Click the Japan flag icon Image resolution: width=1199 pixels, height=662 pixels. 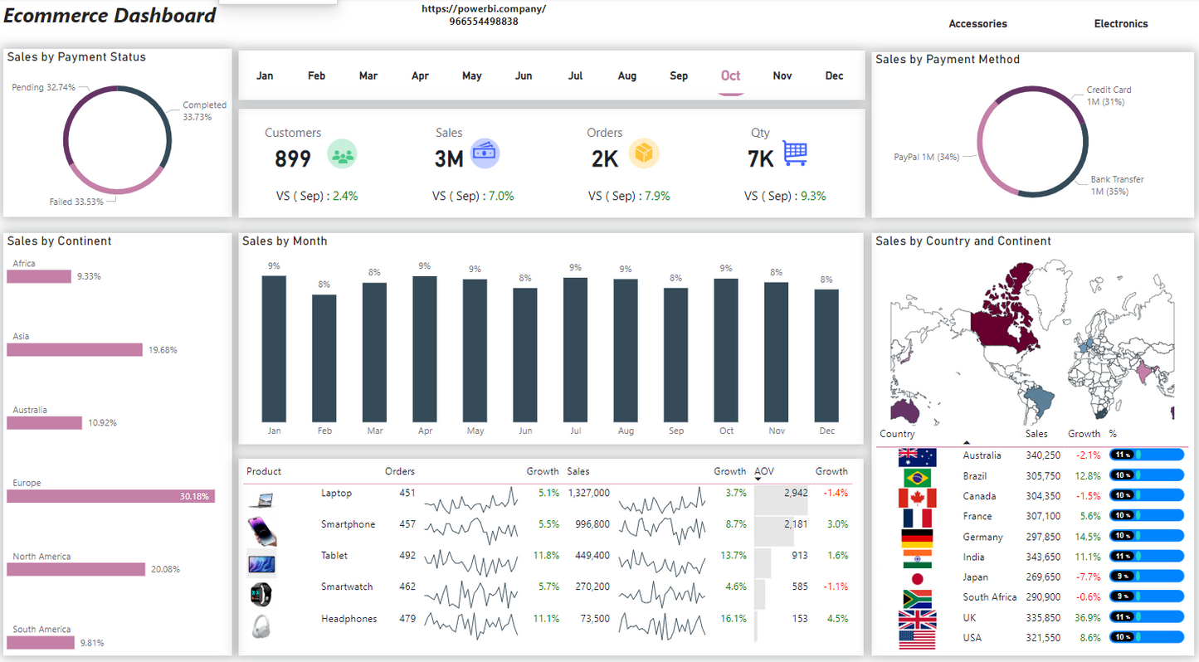pos(917,579)
